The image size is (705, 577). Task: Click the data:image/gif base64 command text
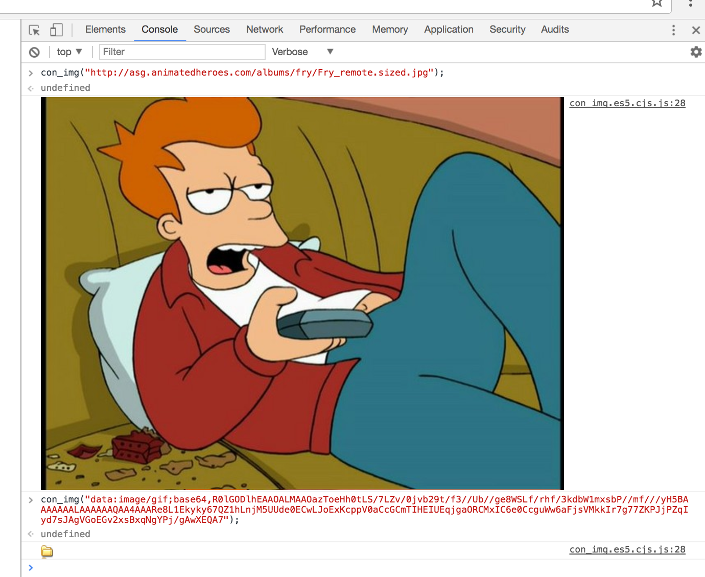click(x=364, y=510)
